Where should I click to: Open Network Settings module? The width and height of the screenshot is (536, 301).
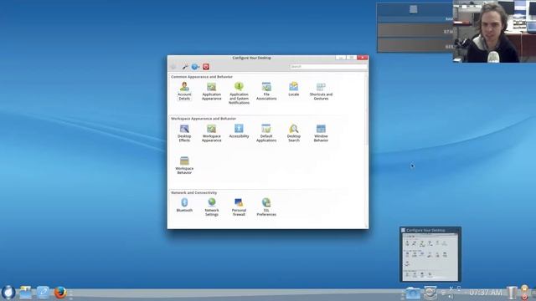pos(212,207)
